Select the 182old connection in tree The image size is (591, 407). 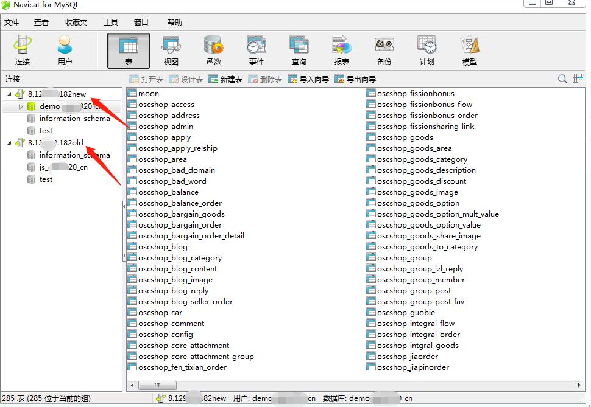pos(55,143)
